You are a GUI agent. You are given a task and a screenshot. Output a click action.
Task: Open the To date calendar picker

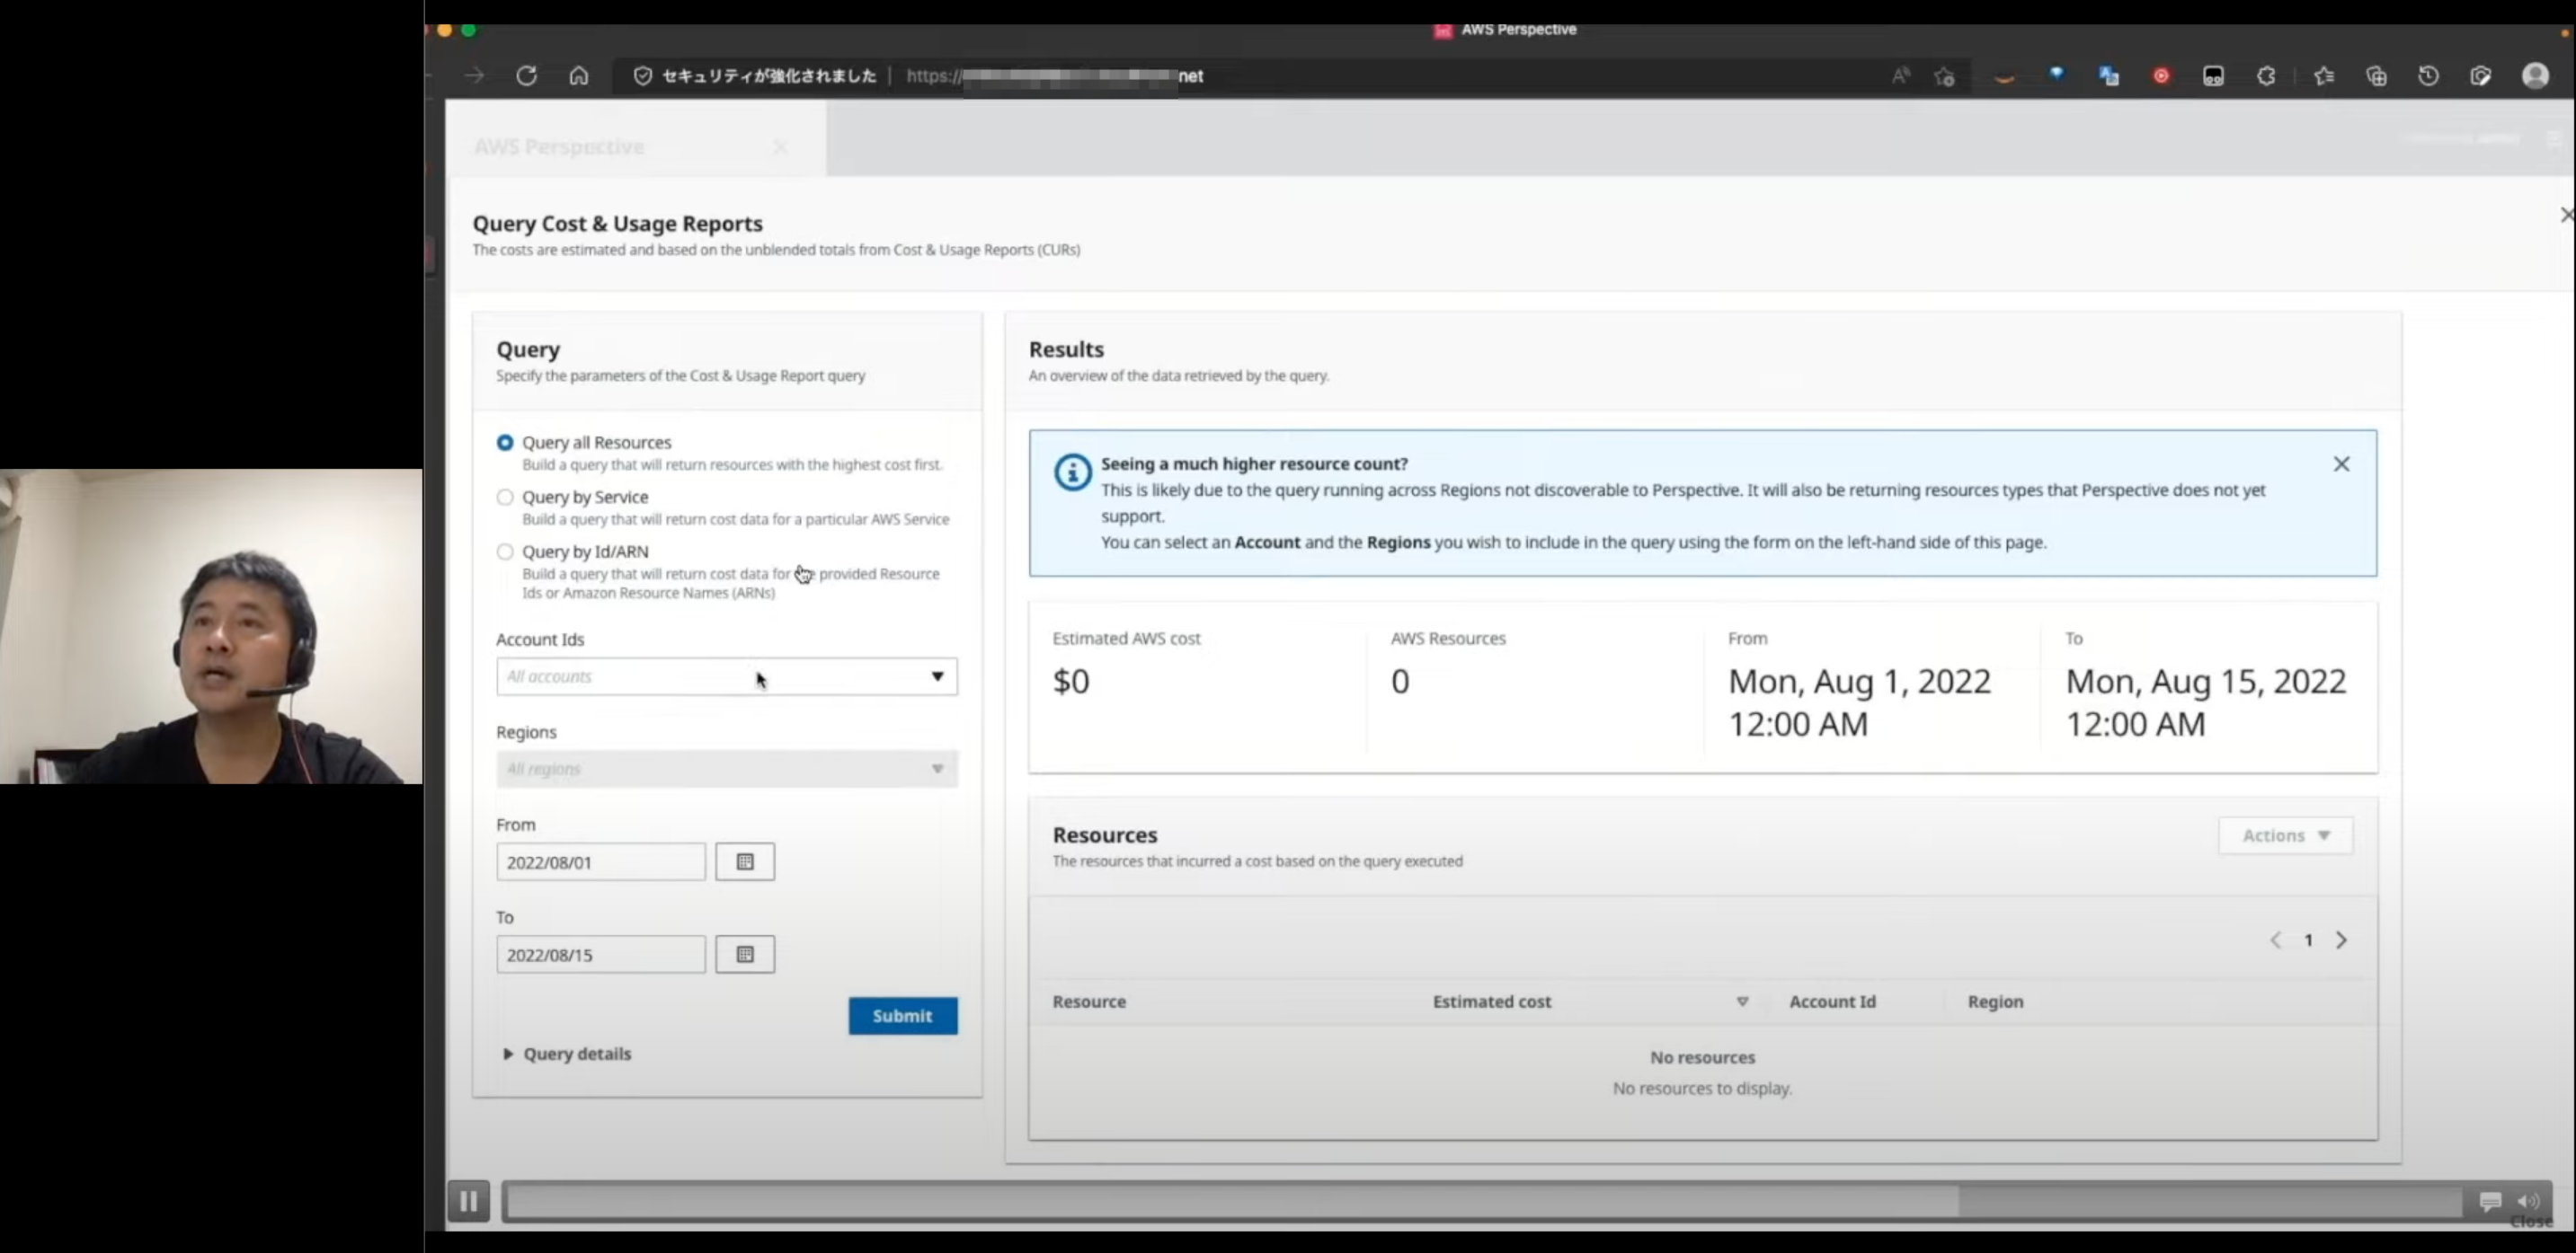tap(745, 954)
